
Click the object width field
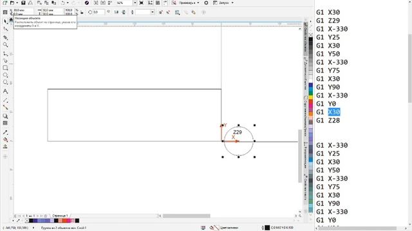coord(53,10)
